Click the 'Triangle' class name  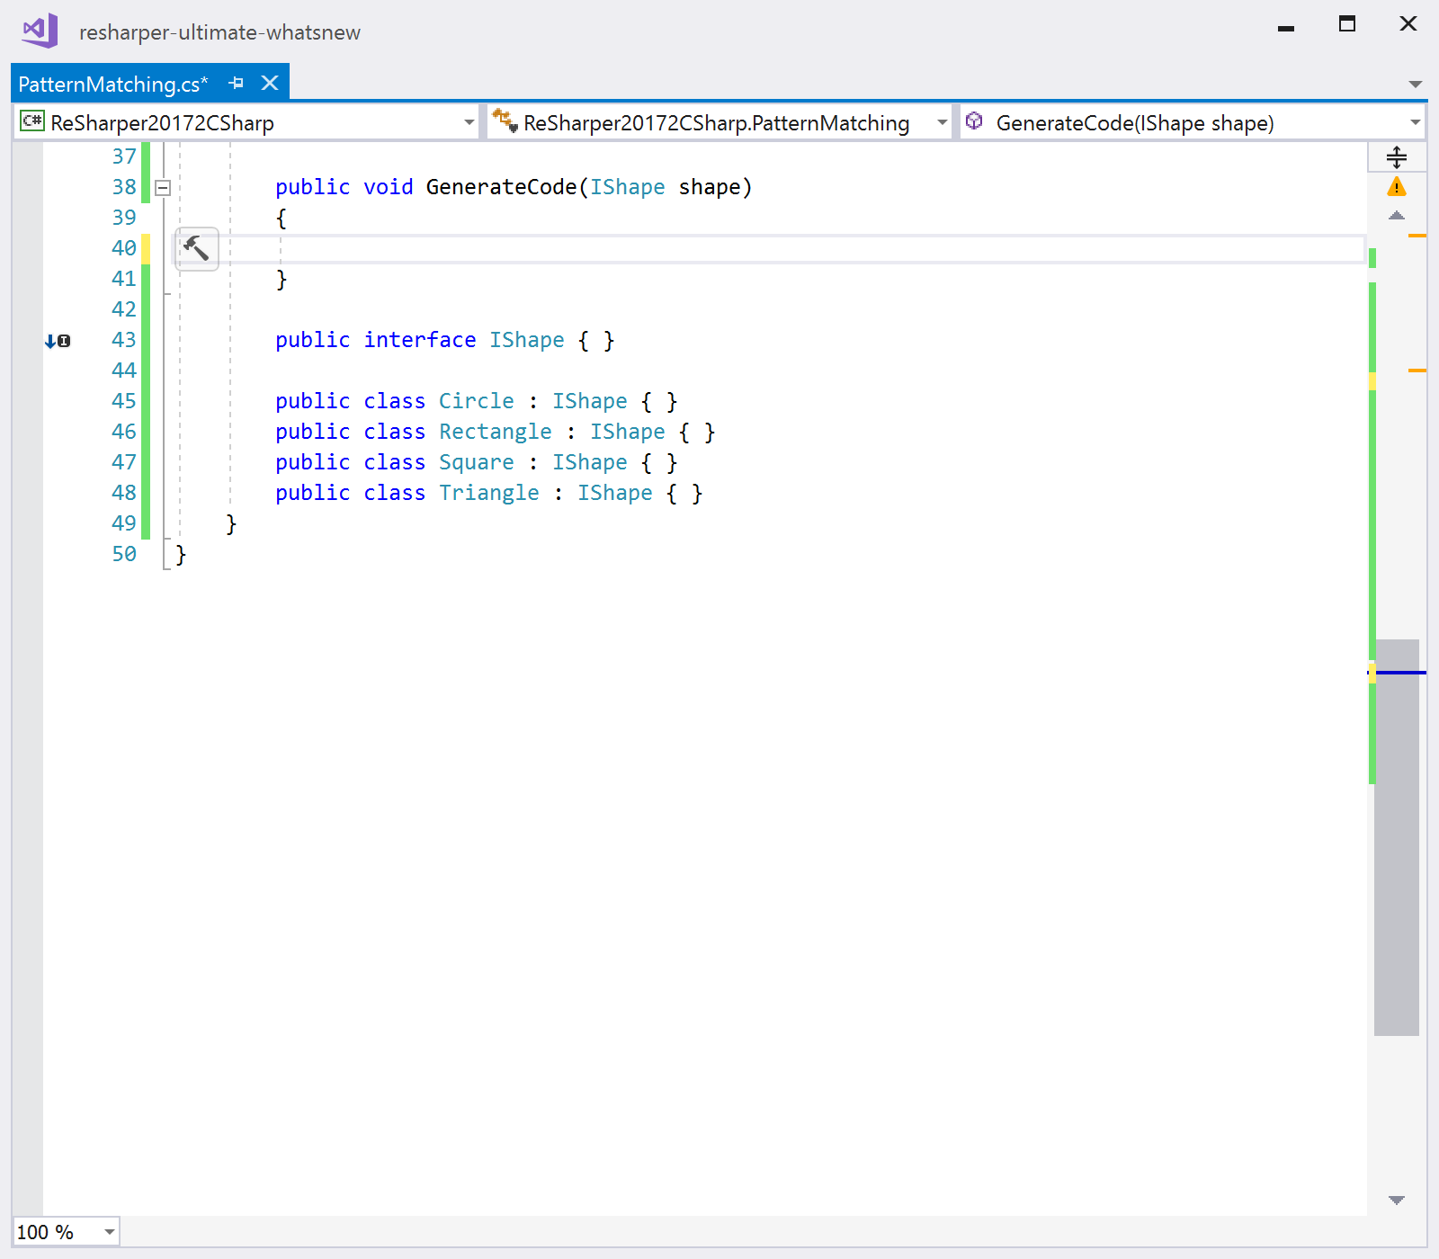pyautogui.click(x=489, y=493)
